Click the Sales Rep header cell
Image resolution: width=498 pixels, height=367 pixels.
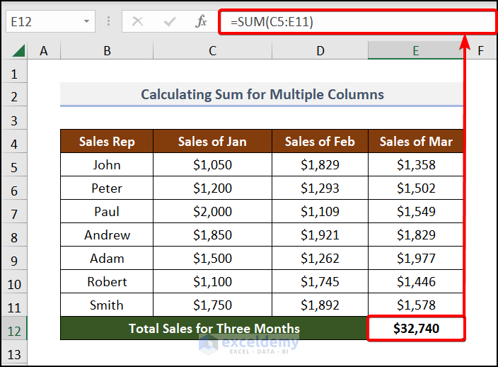[107, 142]
